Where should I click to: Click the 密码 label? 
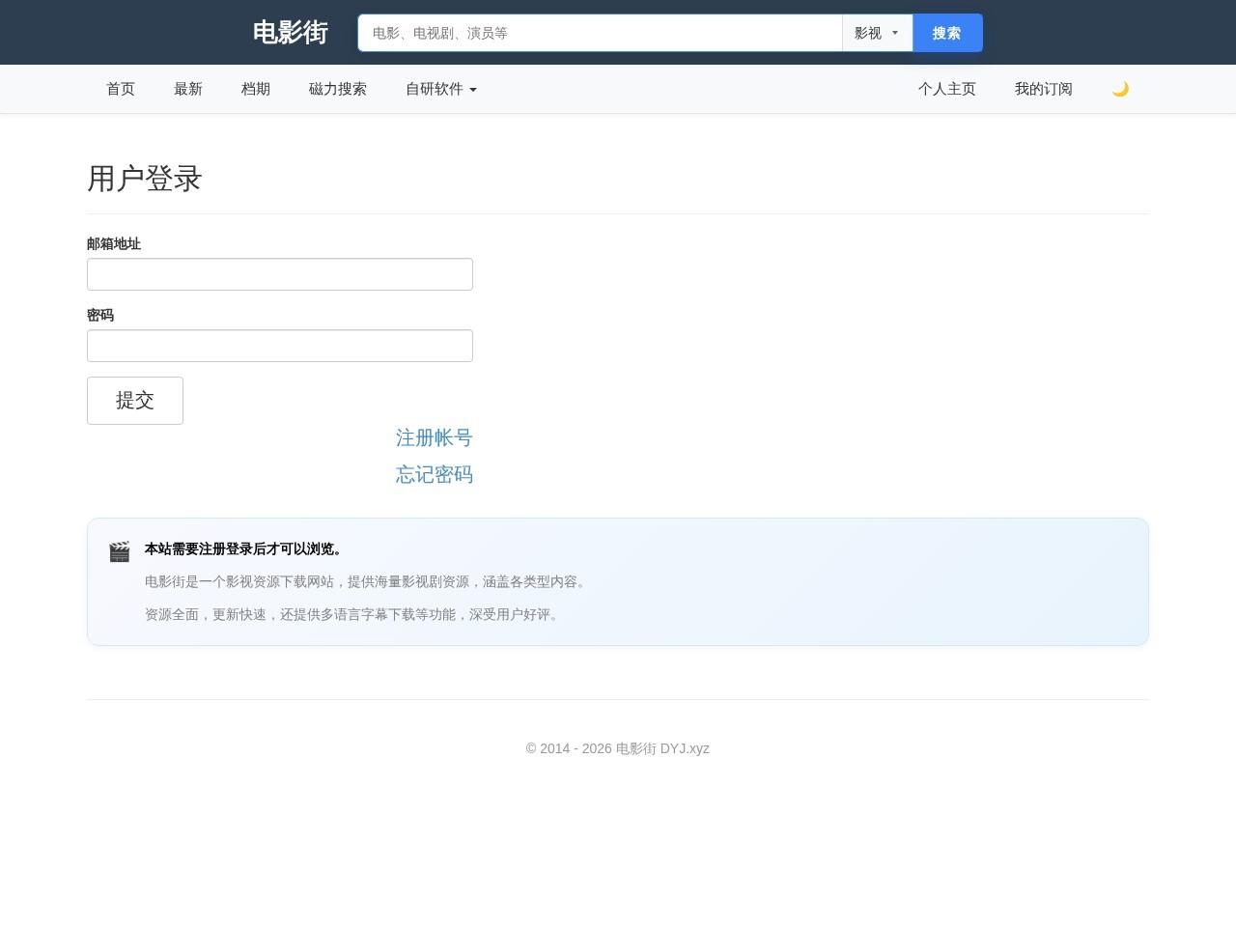click(100, 315)
